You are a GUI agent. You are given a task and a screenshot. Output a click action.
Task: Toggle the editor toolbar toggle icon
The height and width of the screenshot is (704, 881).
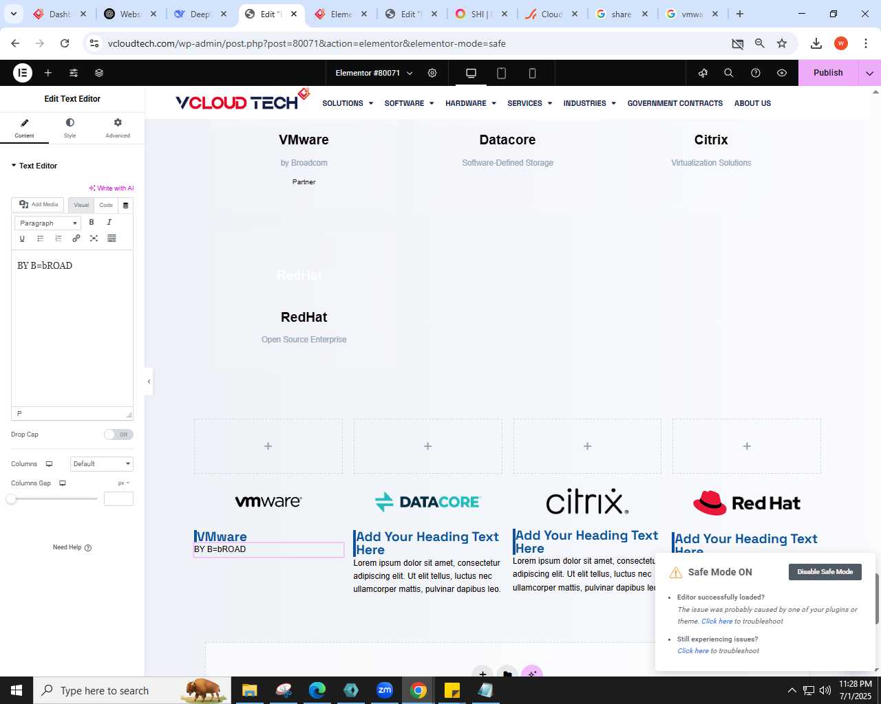112,239
